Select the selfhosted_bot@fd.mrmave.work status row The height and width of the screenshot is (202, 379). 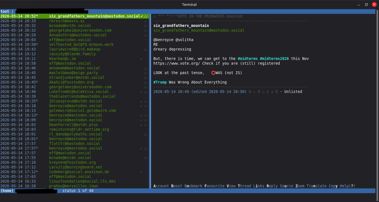click(x=74, y=44)
